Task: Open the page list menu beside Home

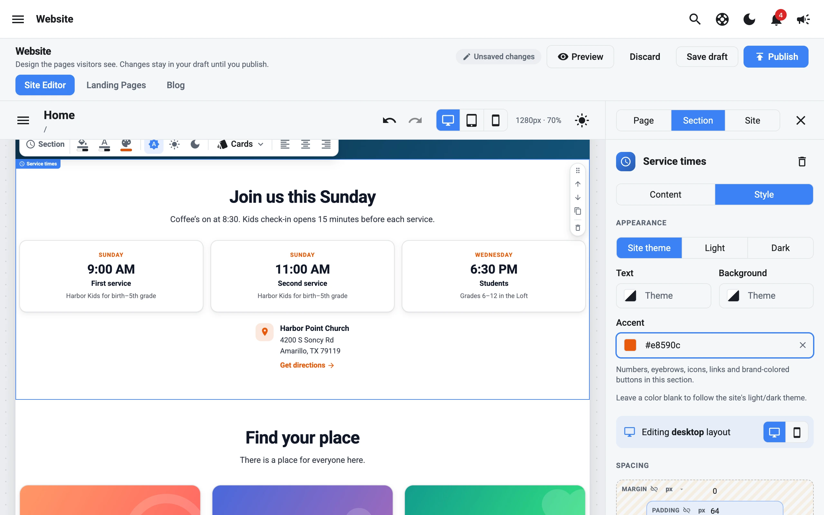Action: [x=23, y=120]
